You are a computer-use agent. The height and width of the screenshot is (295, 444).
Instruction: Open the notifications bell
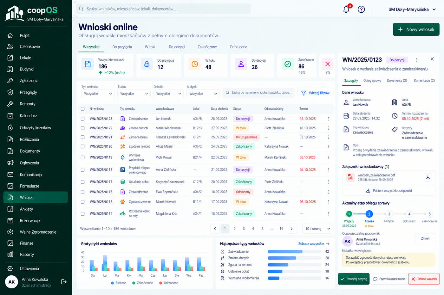tap(346, 9)
